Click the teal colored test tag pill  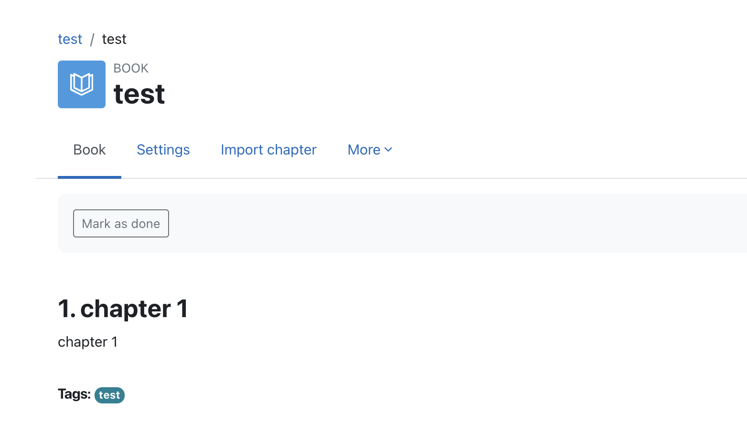pyautogui.click(x=109, y=395)
